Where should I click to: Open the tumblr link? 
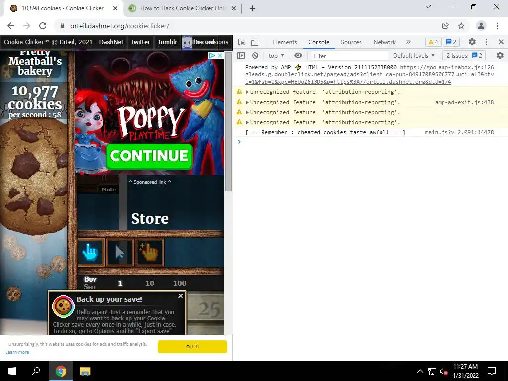(x=168, y=42)
